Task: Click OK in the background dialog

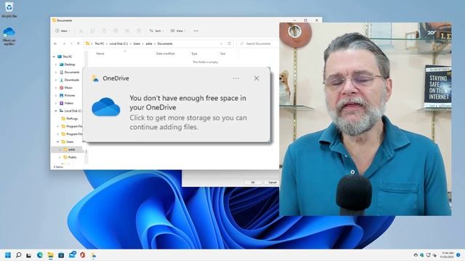Action: tap(253, 182)
